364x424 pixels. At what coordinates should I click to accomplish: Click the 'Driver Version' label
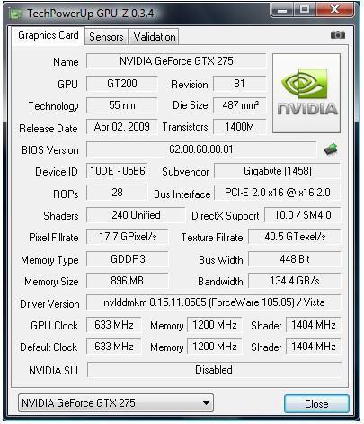49,304
